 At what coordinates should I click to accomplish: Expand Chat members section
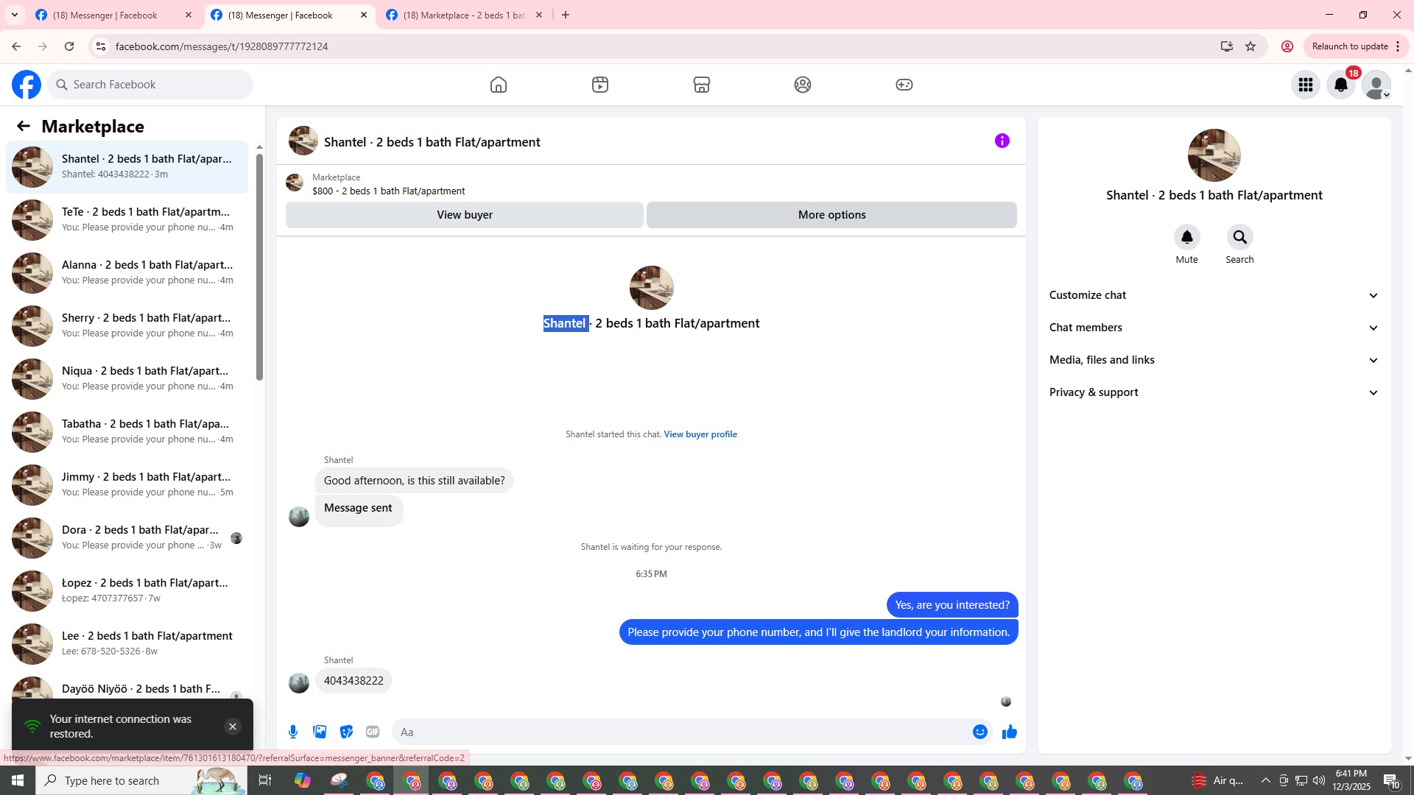point(1214,328)
